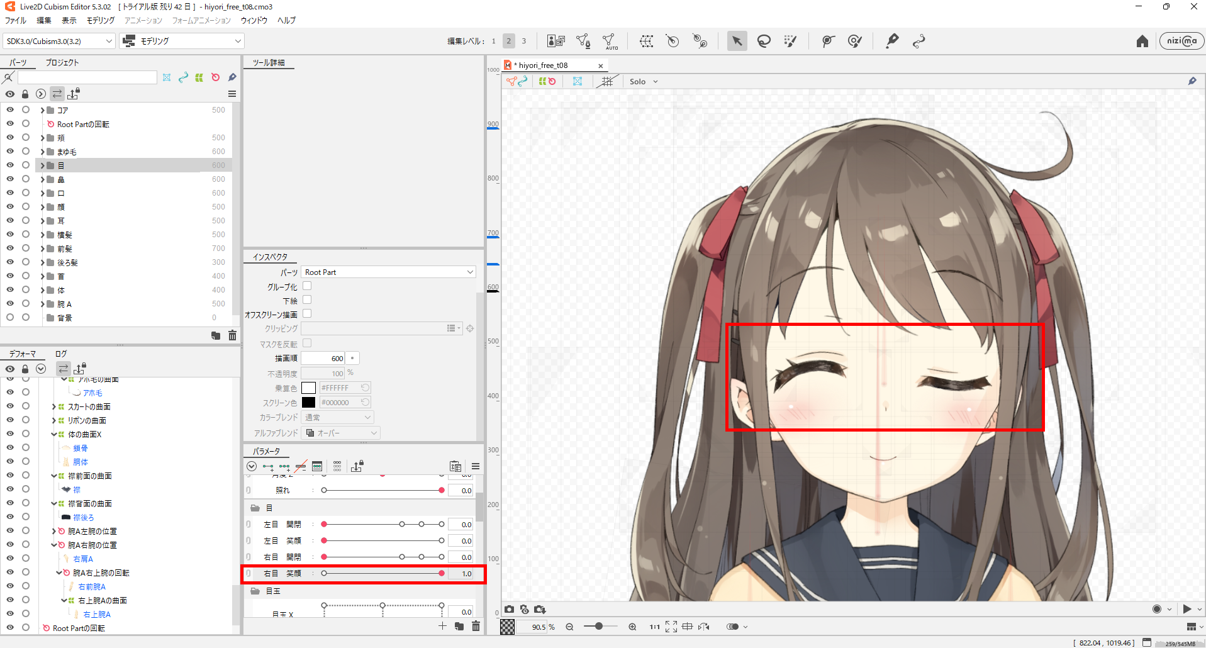Click the 乗算色 white color swatch
This screenshot has height=648, width=1206.
(308, 388)
